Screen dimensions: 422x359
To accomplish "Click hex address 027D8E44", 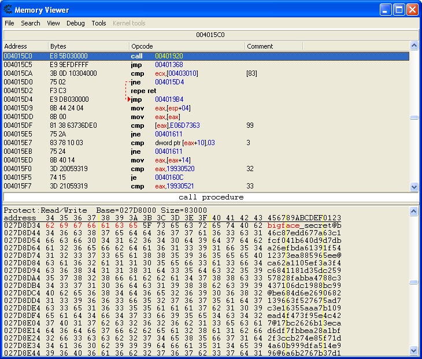I will [22, 353].
